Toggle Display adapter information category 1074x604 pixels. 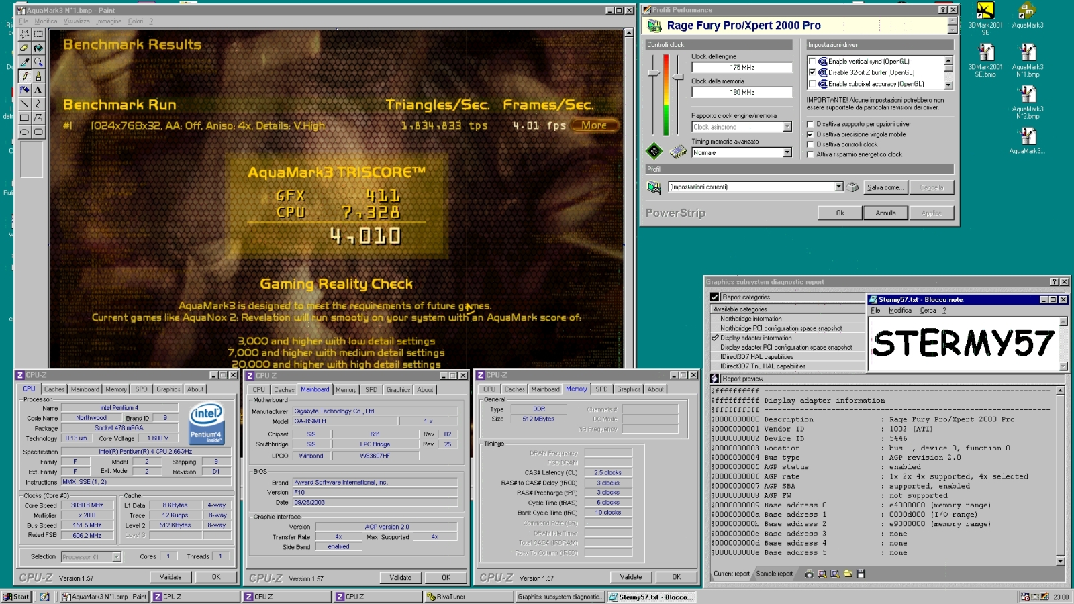coord(716,338)
